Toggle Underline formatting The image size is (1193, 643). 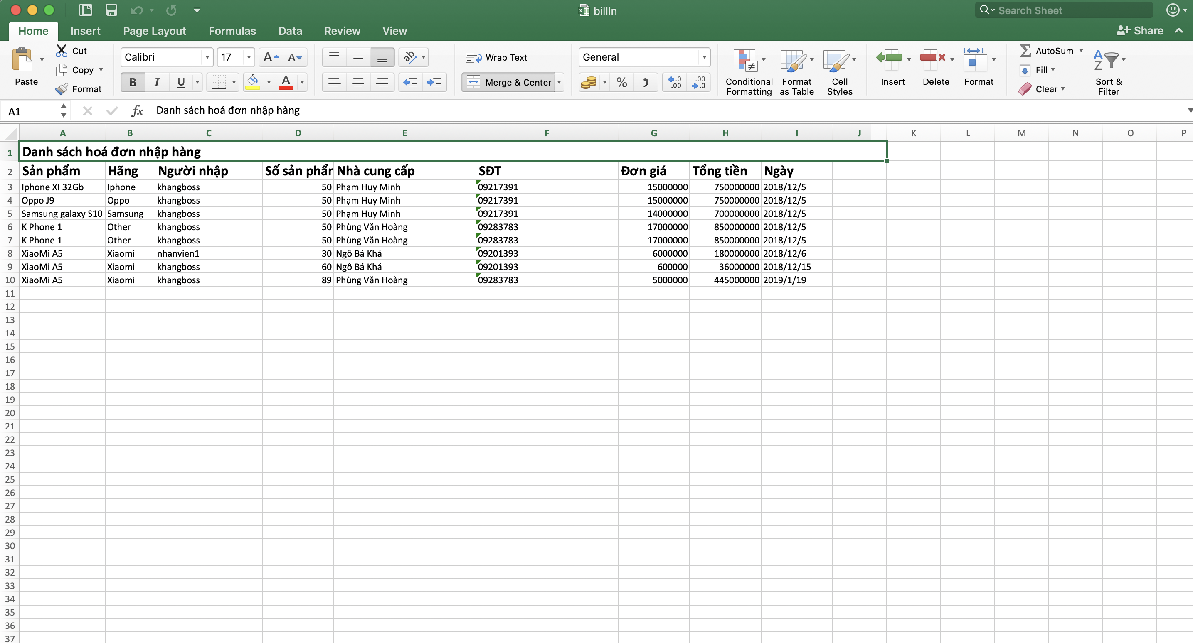181,82
